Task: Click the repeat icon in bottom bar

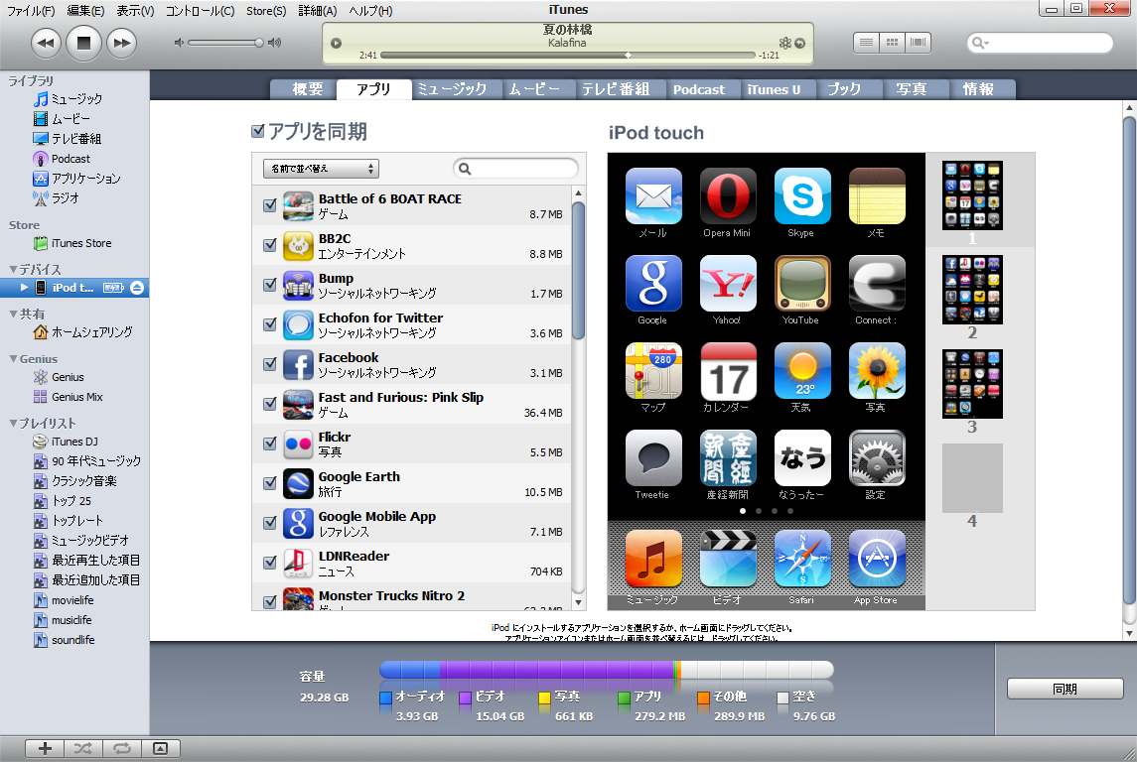Action: click(x=122, y=748)
